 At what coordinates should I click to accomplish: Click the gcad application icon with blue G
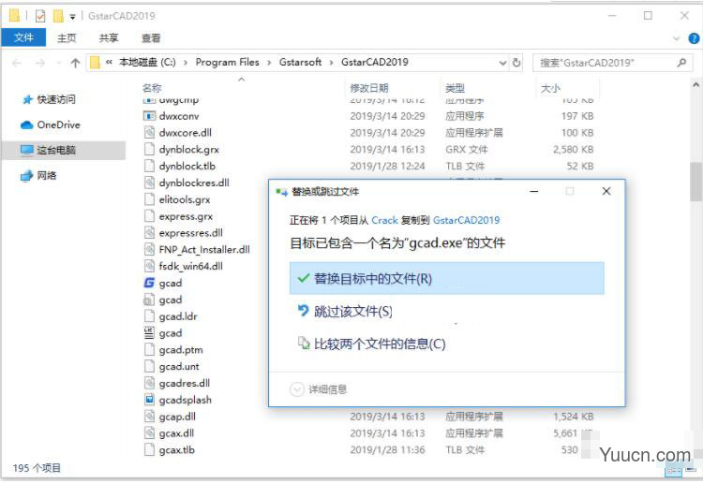click(149, 283)
